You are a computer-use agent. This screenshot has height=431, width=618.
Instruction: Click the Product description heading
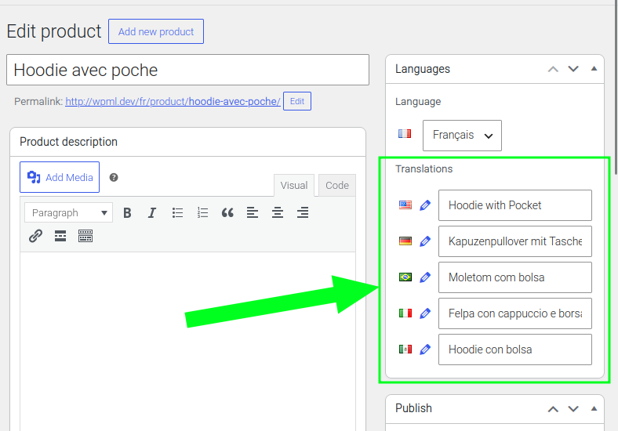(68, 142)
